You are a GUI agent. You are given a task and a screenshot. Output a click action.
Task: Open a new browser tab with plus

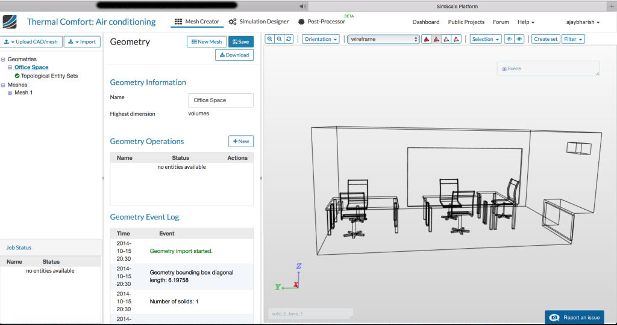[612, 6]
